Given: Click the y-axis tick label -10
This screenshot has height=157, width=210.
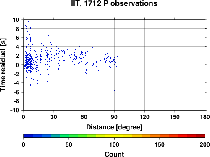Looking at the screenshot, I should (15, 110).
